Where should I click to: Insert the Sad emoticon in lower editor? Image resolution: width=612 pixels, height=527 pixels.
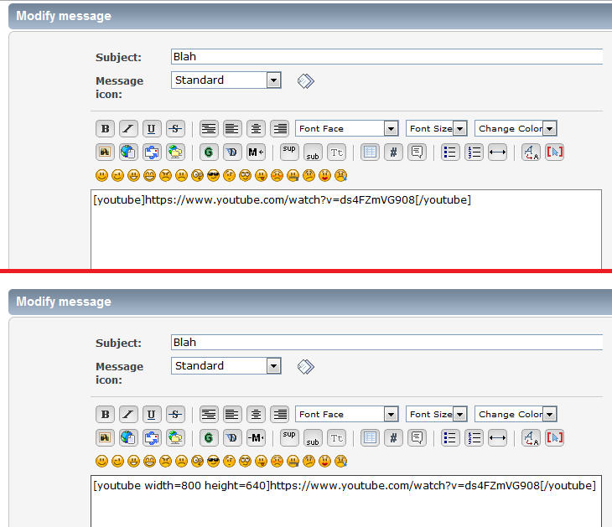[x=181, y=461]
